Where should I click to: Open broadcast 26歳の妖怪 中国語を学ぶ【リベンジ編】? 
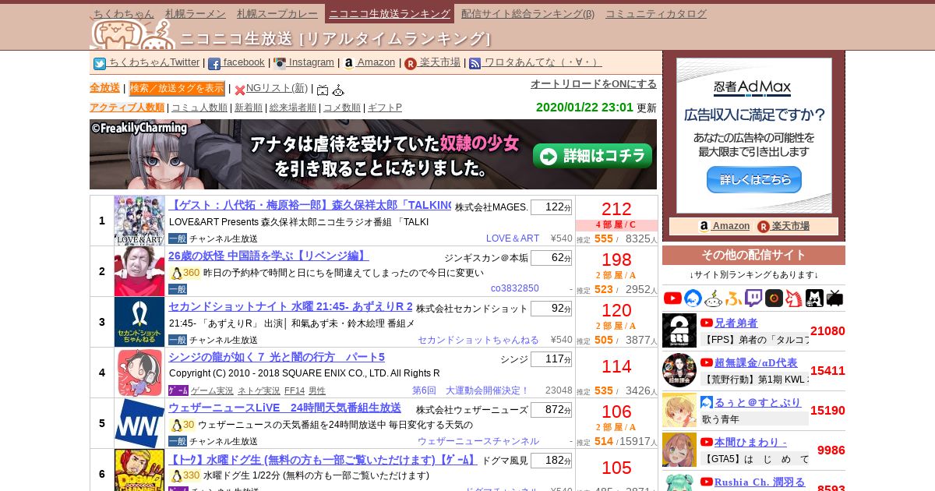(269, 256)
